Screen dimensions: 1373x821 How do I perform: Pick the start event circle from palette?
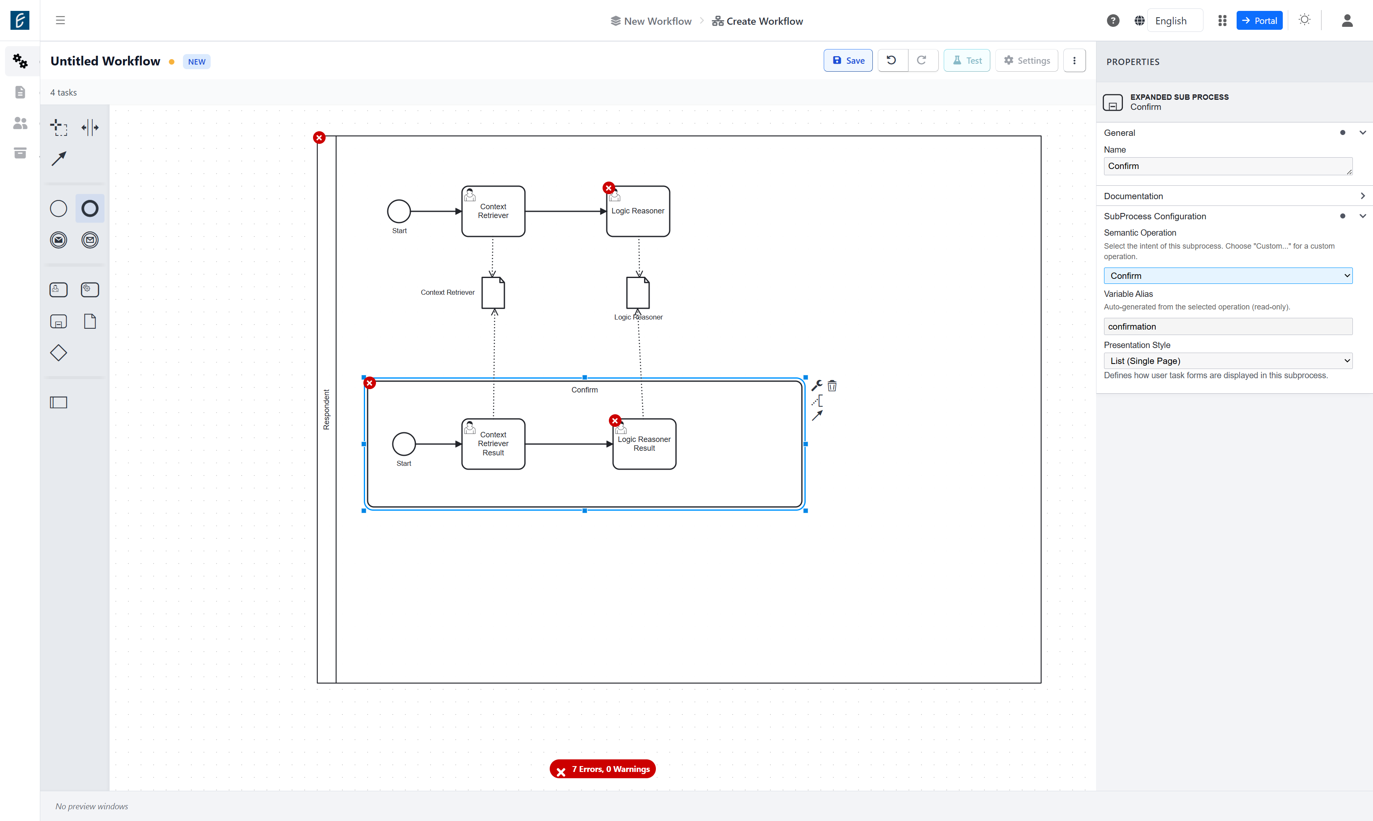[x=58, y=208]
